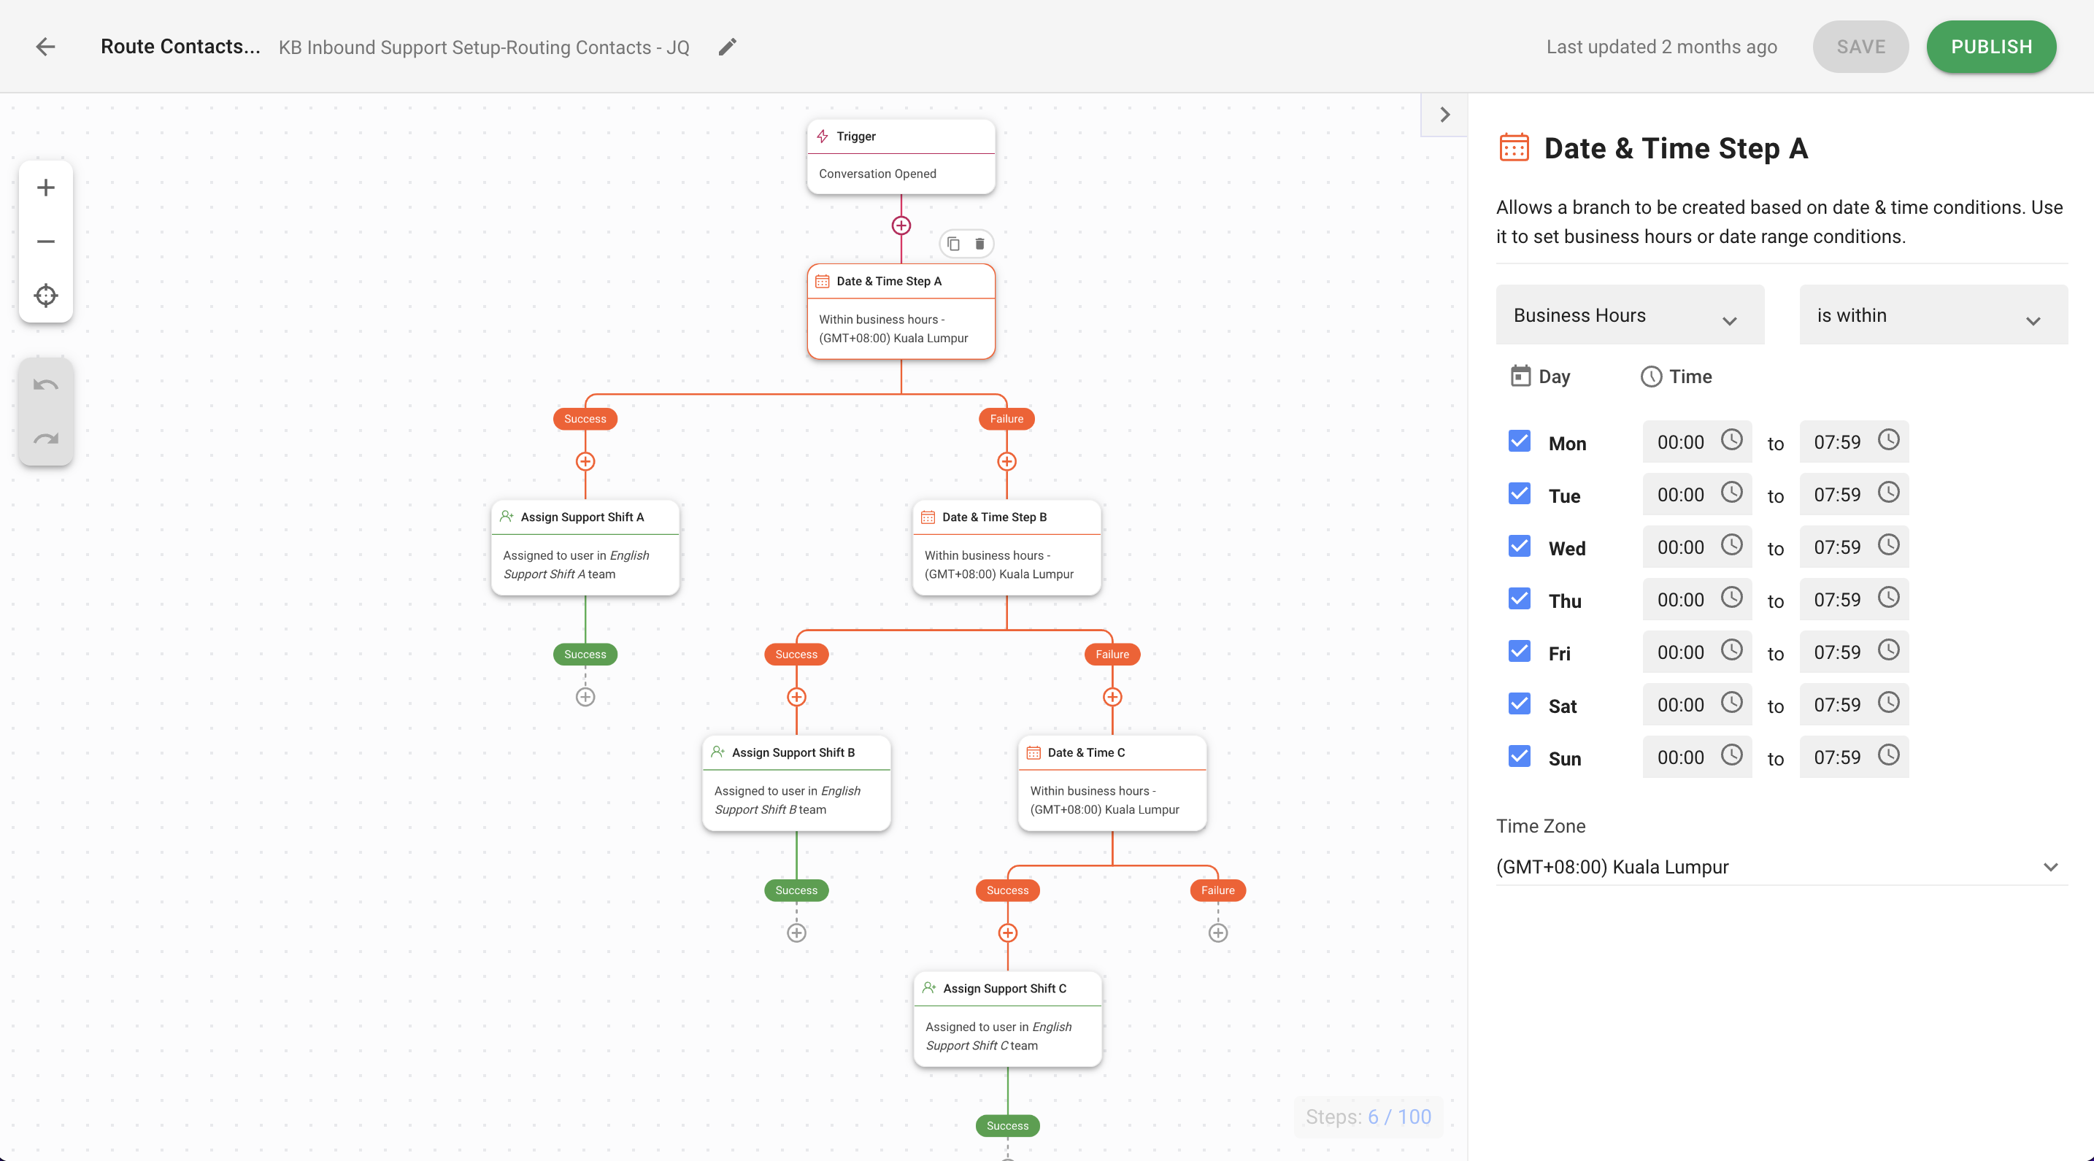
Task: Click the zoom-in plus icon on canvas
Action: tap(45, 188)
